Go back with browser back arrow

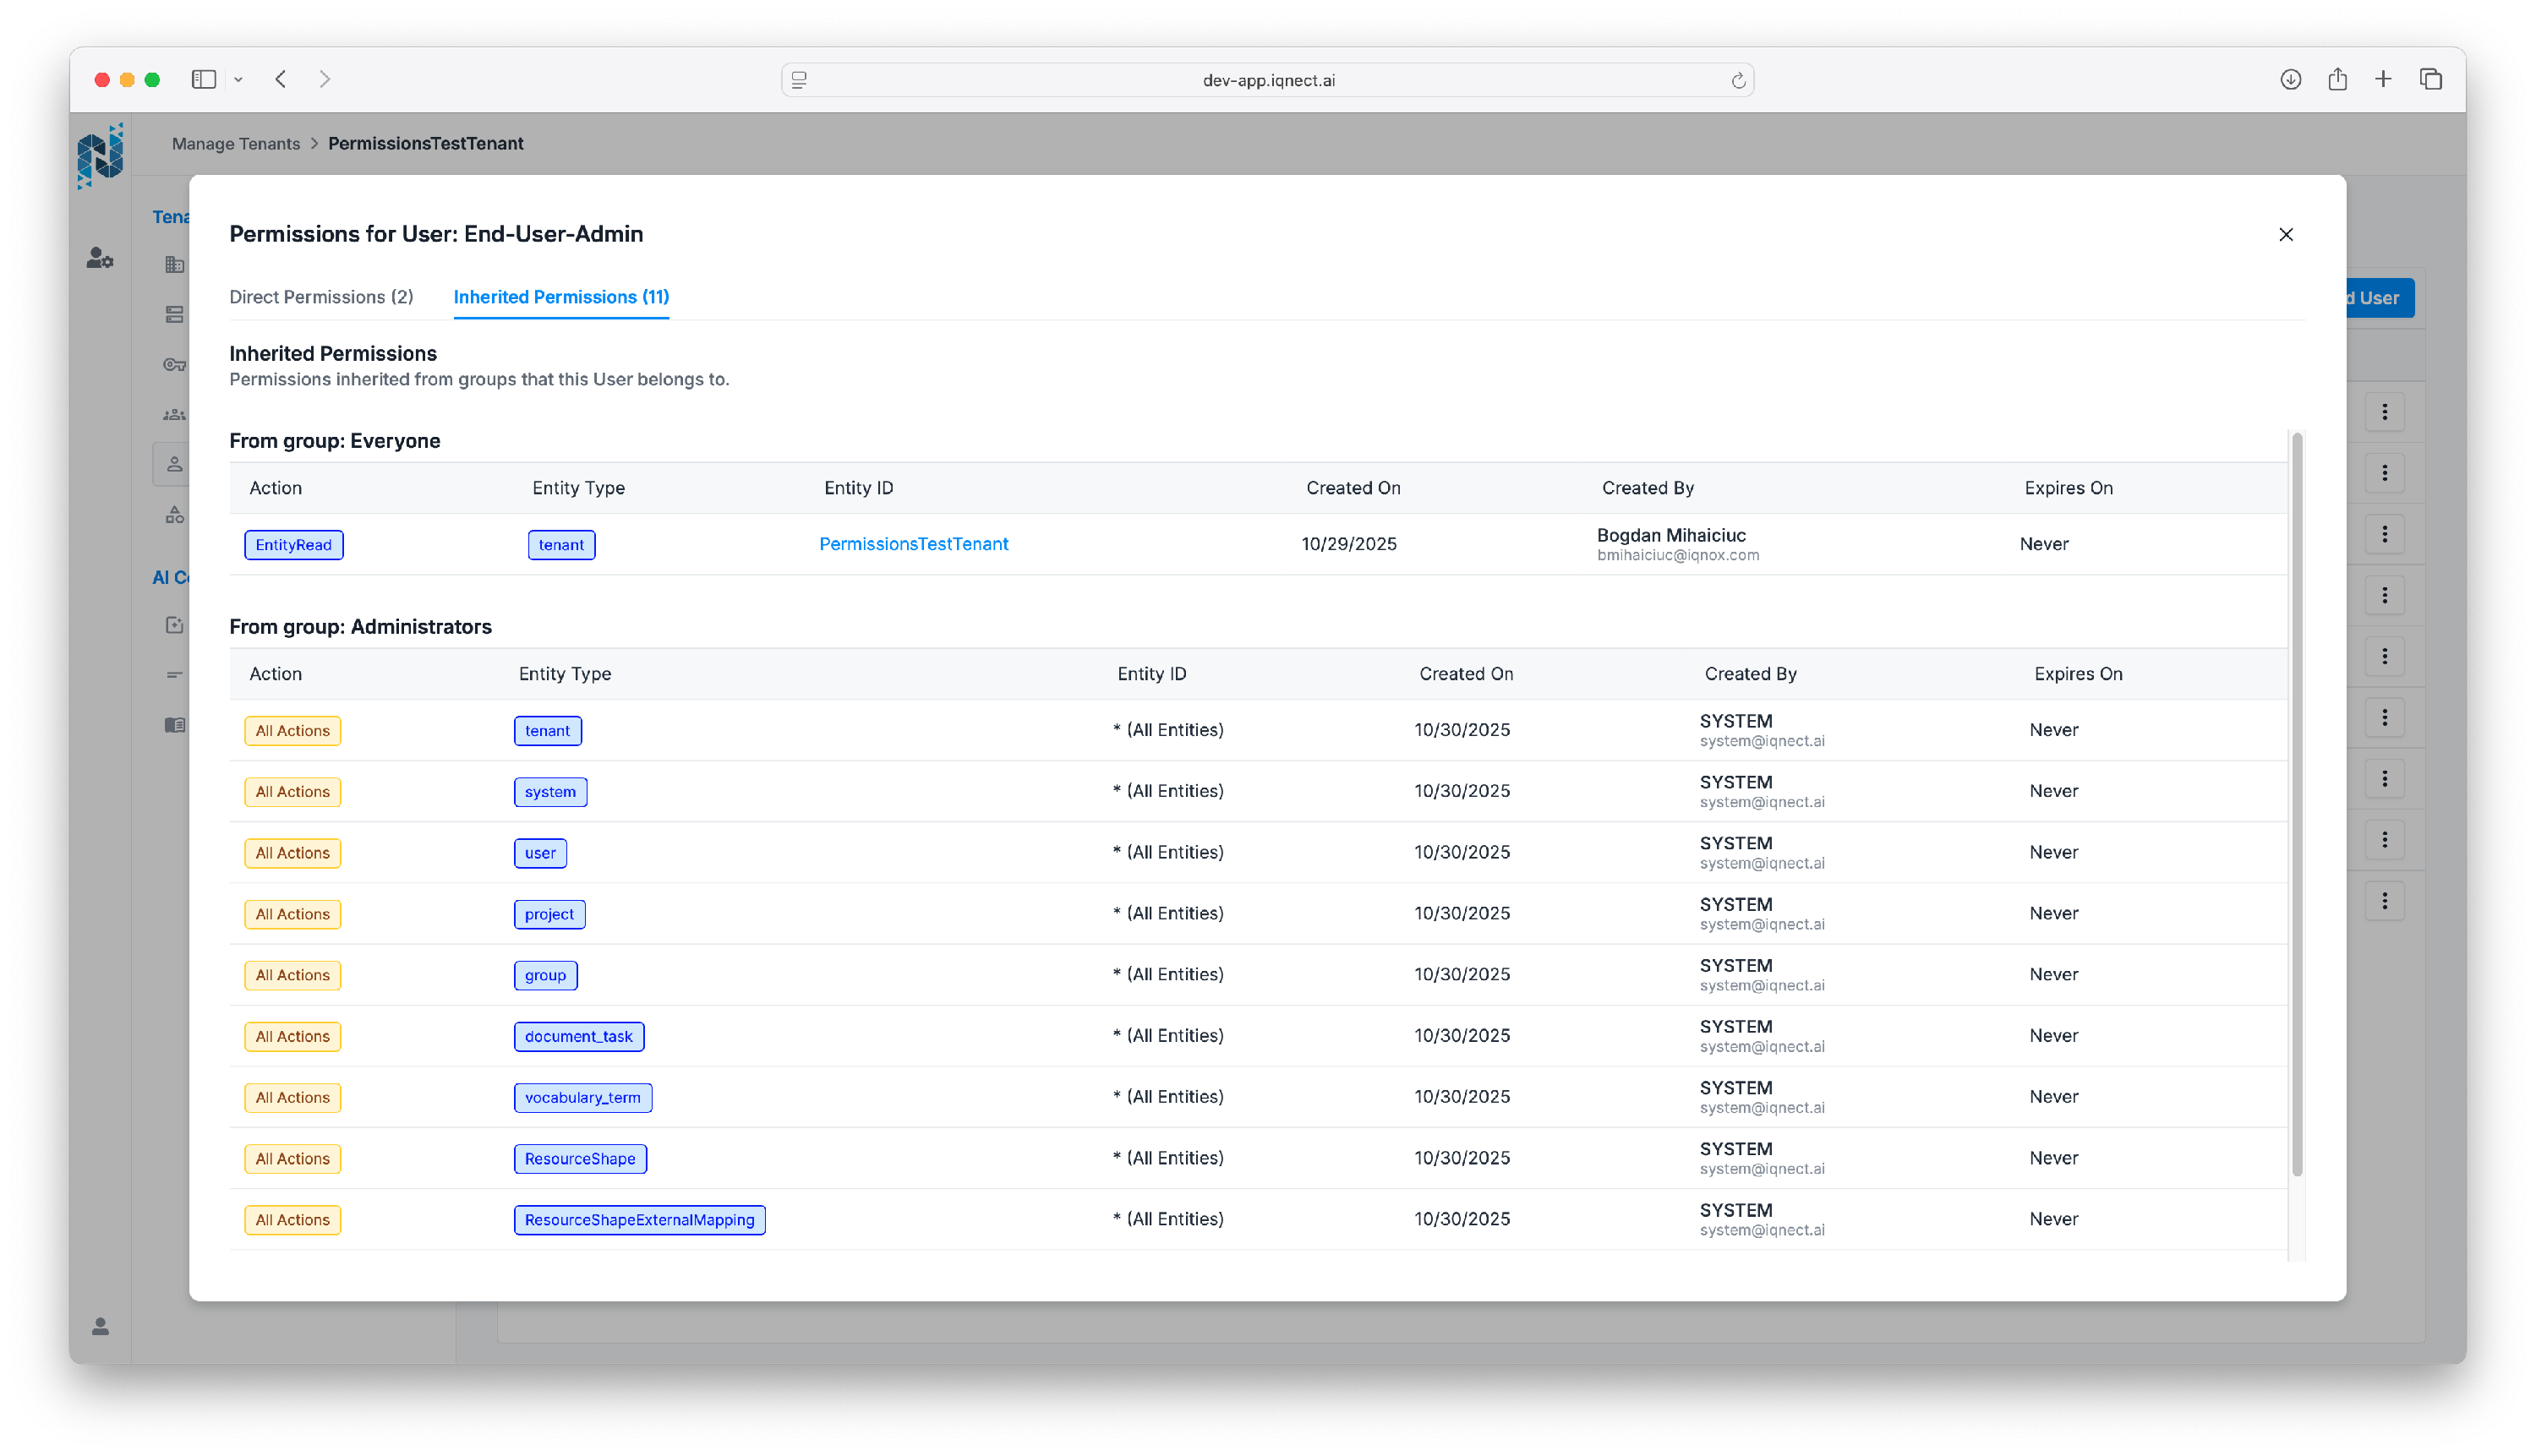[x=281, y=79]
